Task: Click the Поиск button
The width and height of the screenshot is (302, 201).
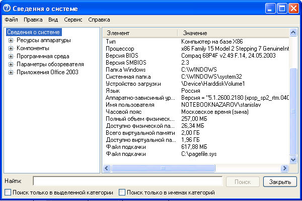Action: click(243, 181)
